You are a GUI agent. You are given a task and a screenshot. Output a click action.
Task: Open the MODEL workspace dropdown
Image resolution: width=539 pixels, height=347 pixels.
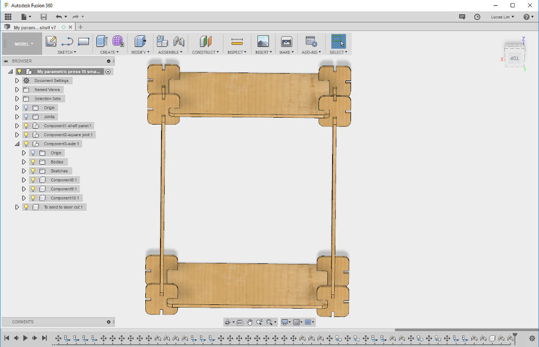coord(24,44)
